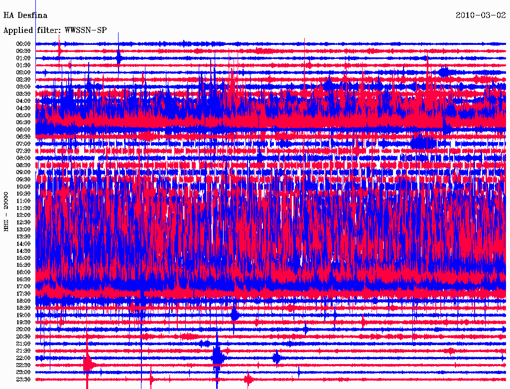Select the 07:30 time label
This screenshot has height=389, width=510.
tap(23, 151)
